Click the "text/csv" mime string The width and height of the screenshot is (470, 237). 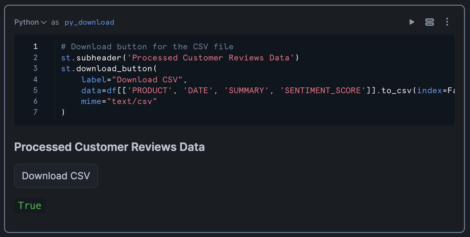click(x=132, y=101)
